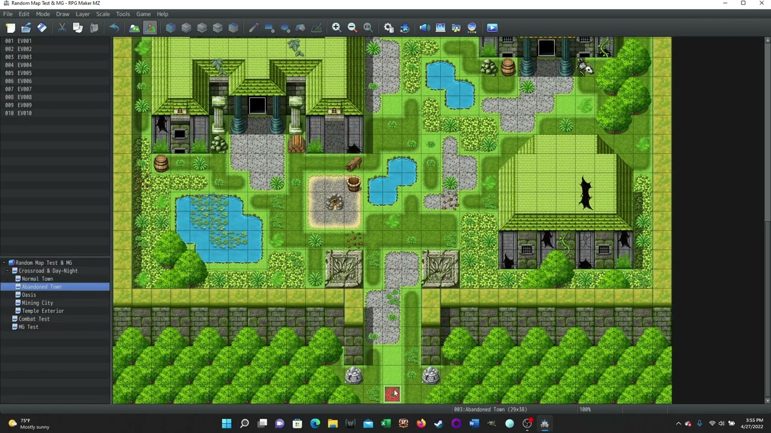This screenshot has width=771, height=433.
Task: Open the Draw menu
Action: [x=63, y=14]
